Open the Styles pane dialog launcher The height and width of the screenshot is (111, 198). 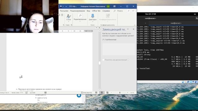pyautogui.click(x=71, y=25)
